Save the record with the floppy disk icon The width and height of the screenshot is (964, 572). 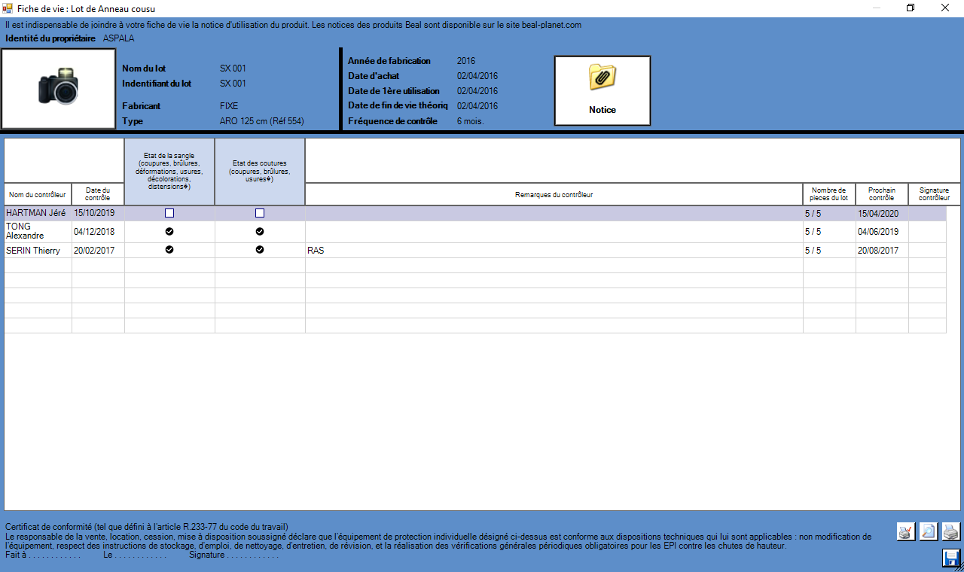pyautogui.click(x=951, y=558)
